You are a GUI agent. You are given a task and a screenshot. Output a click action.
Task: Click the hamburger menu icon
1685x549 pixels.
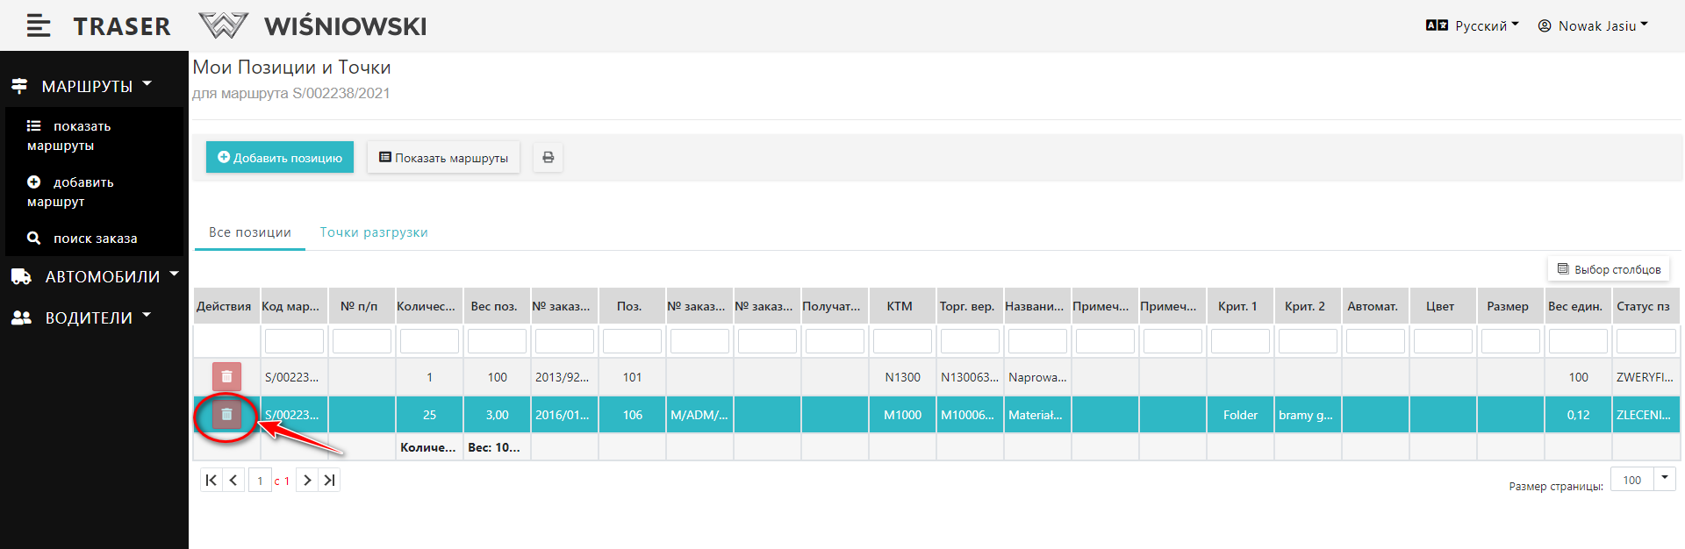tap(39, 26)
